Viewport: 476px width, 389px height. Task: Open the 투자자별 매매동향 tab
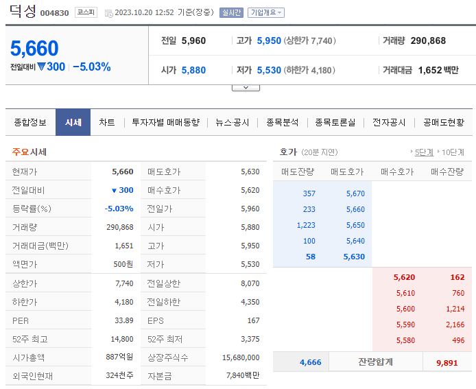click(166, 122)
